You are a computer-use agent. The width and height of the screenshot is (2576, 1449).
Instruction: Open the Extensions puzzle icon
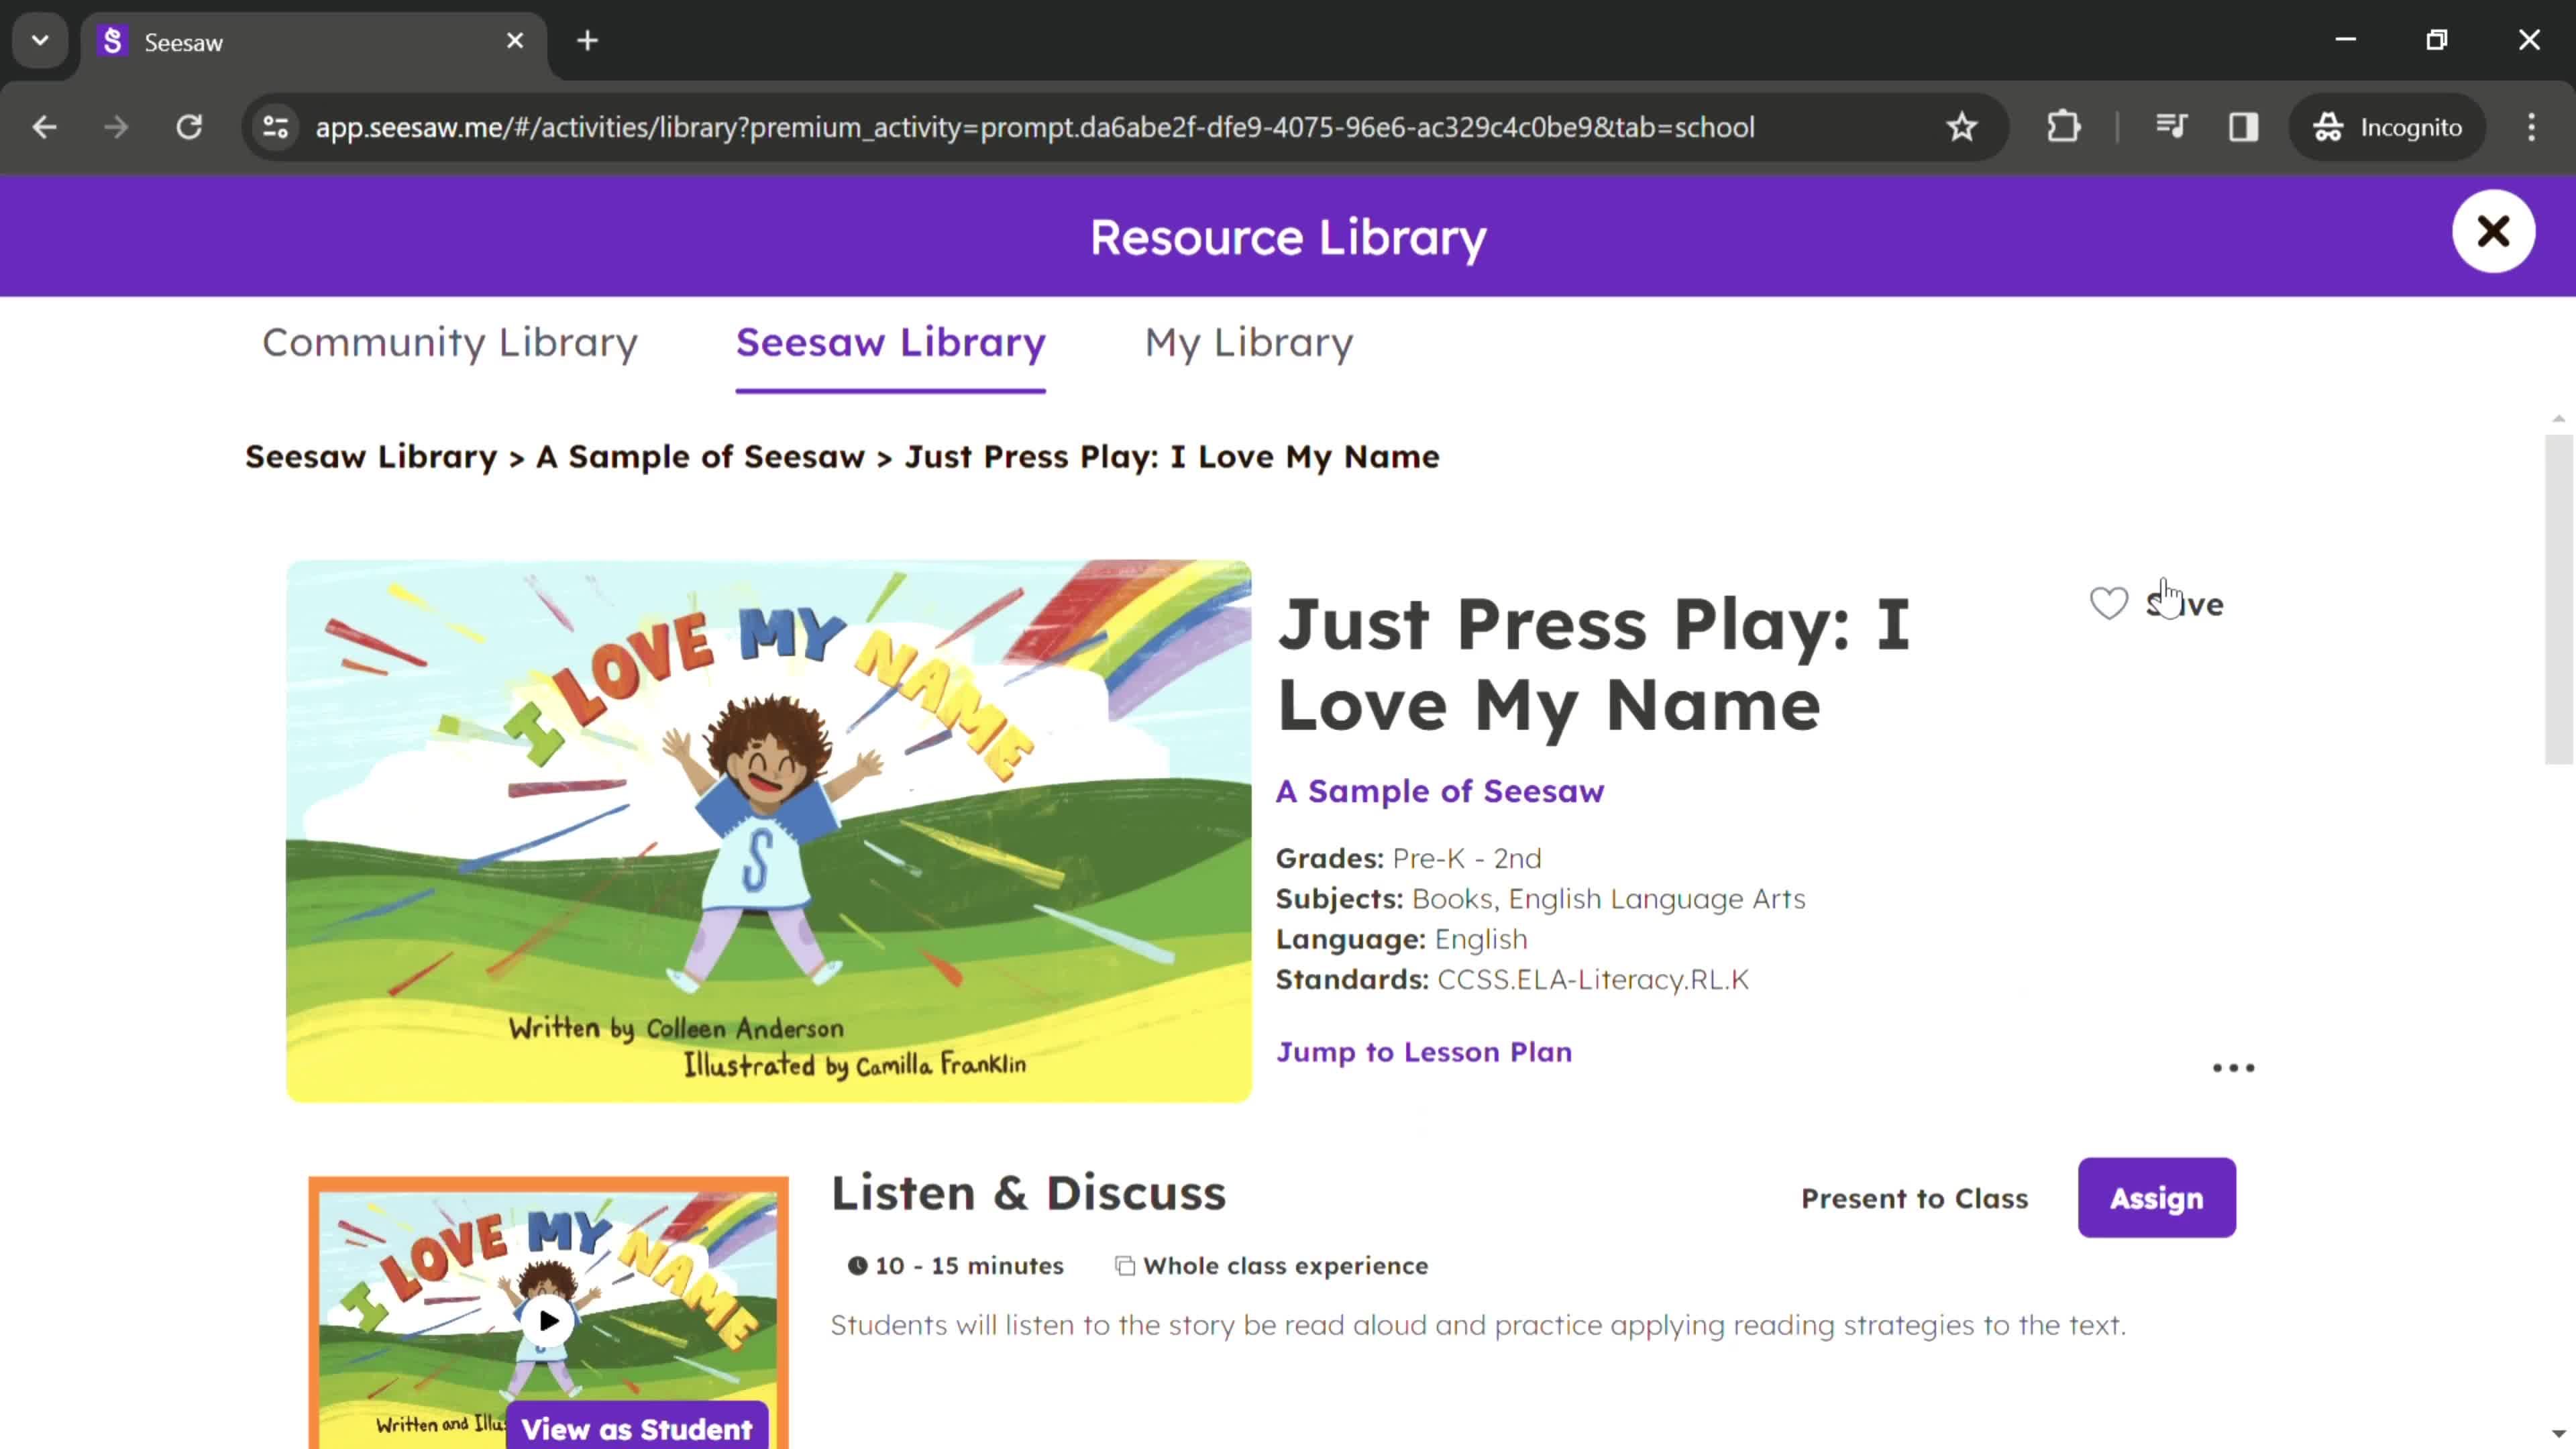(x=2063, y=127)
